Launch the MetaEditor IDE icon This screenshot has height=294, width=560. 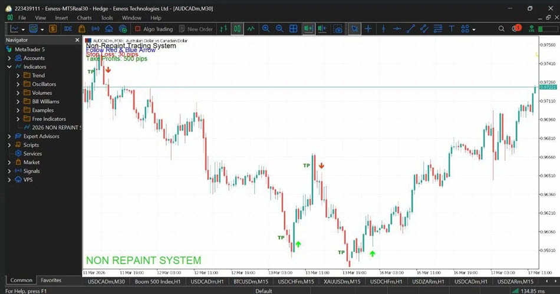[68, 29]
